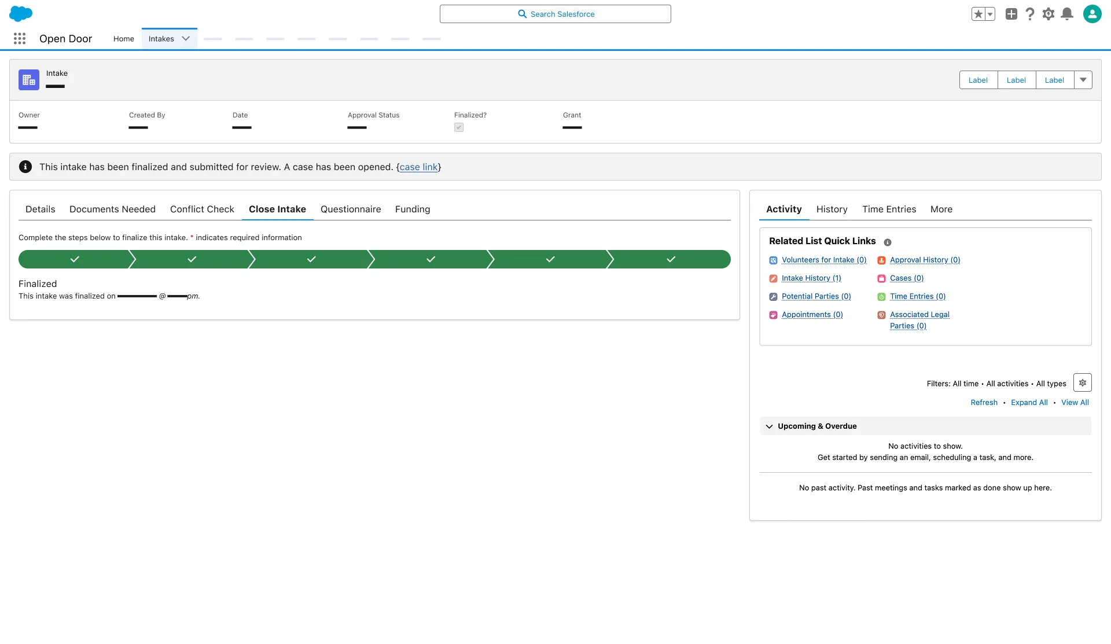Click the middle Label button
The image size is (1111, 644).
pos(1016,80)
